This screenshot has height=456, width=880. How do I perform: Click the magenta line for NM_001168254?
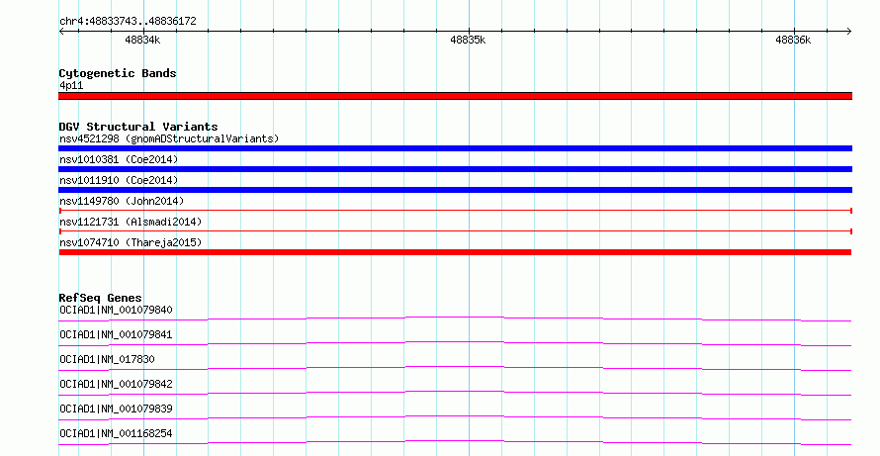[455, 442]
